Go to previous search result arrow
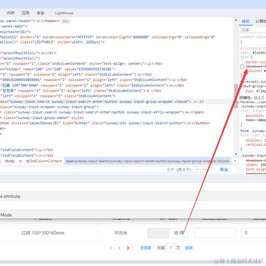 pos(198,170)
